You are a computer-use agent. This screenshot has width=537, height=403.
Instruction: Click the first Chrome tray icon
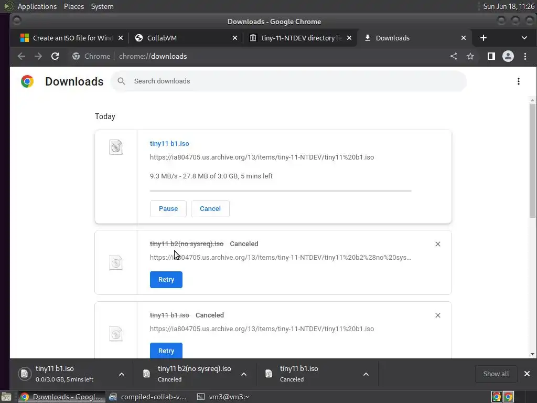496,397
